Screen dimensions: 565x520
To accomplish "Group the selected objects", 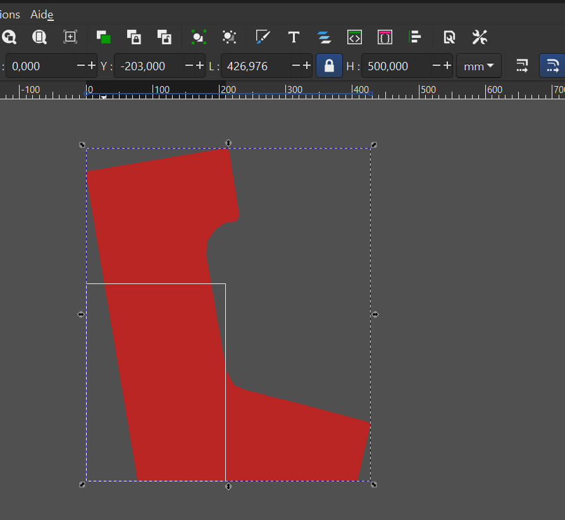I will 199,37.
